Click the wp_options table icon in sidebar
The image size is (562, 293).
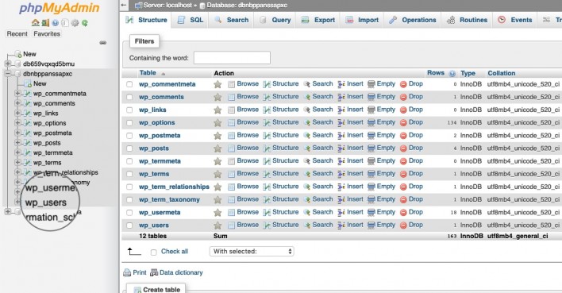(27, 123)
